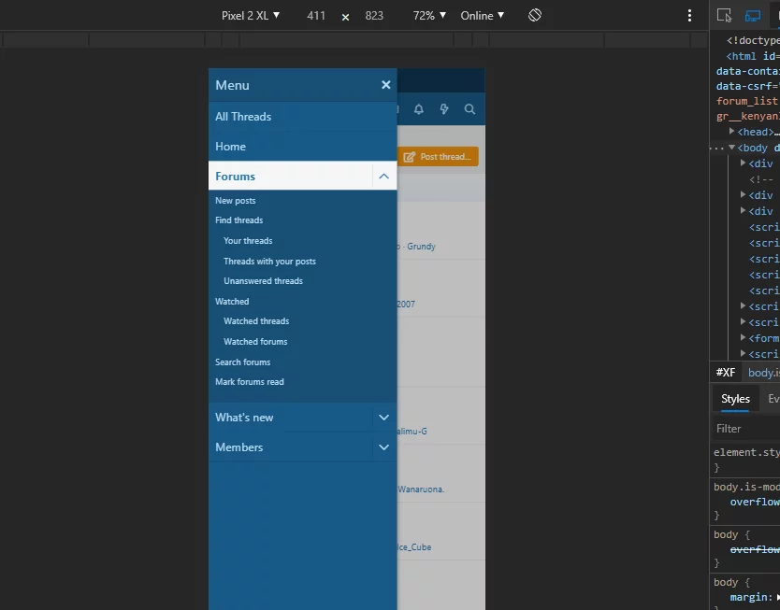Close the mobile Menu panel
This screenshot has width=780, height=610.
tap(385, 85)
